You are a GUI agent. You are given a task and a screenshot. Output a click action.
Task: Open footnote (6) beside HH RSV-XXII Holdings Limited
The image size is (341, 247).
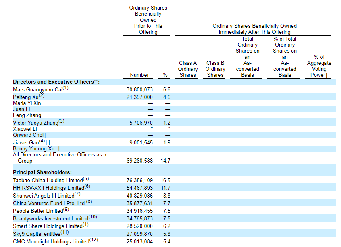tap(87, 187)
